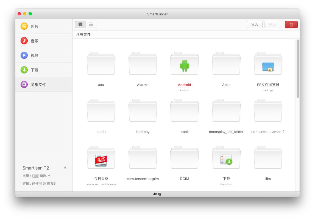This screenshot has width=315, height=219.
Task: Switch to list view mode
Action: [x=91, y=24]
